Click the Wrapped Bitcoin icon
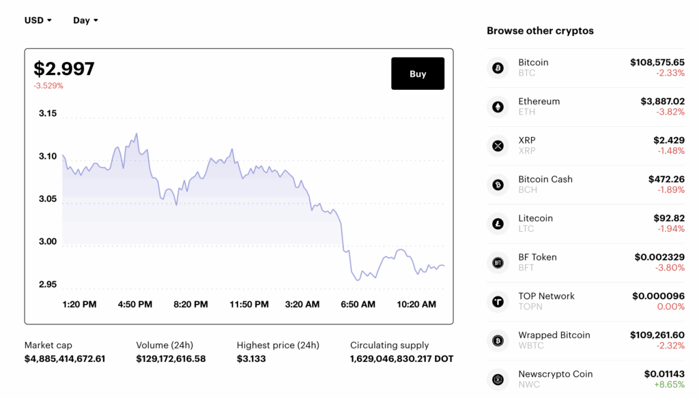Image resolution: width=699 pixels, height=398 pixels. [498, 340]
